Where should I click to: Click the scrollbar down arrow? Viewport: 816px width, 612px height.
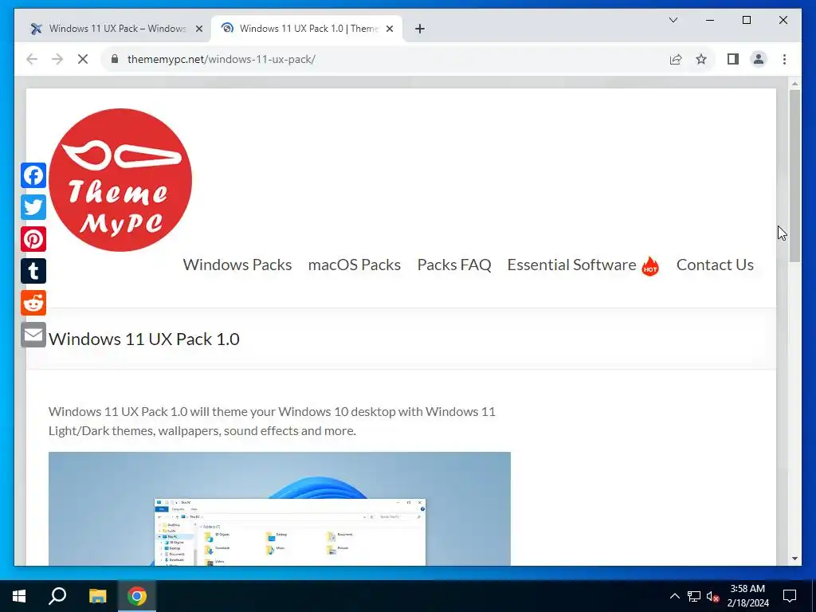(x=794, y=559)
